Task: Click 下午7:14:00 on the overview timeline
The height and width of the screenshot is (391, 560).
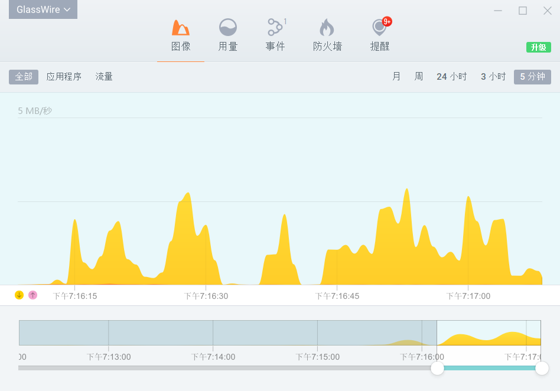Action: tap(213, 357)
